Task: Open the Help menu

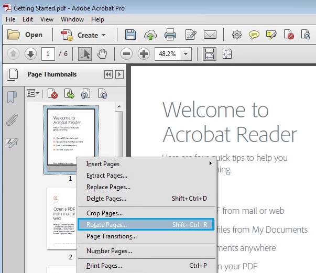Action: point(97,19)
